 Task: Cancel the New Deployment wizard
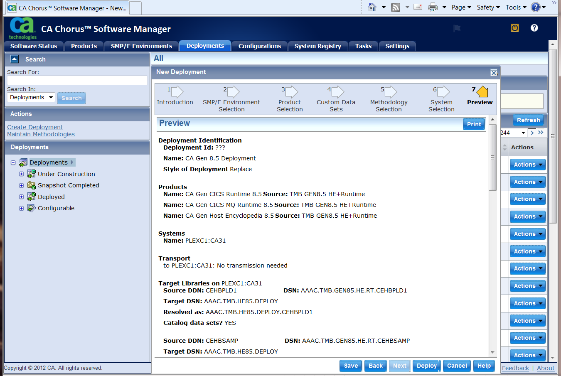457,366
